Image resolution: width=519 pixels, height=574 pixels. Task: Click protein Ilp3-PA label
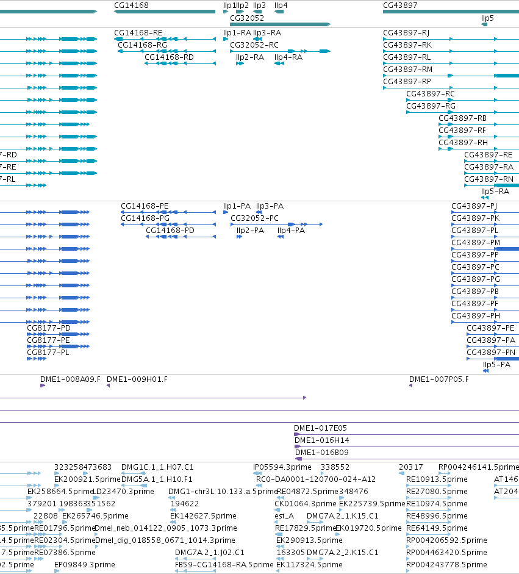pyautogui.click(x=270, y=206)
